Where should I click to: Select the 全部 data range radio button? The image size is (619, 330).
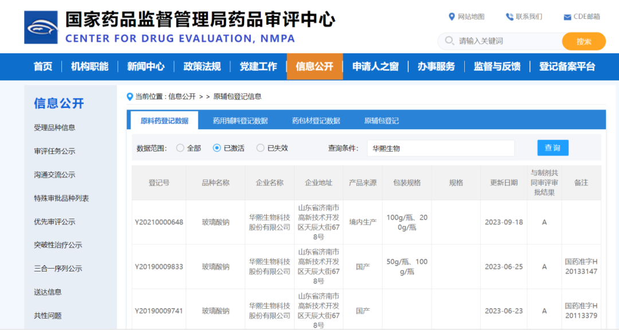tap(181, 148)
